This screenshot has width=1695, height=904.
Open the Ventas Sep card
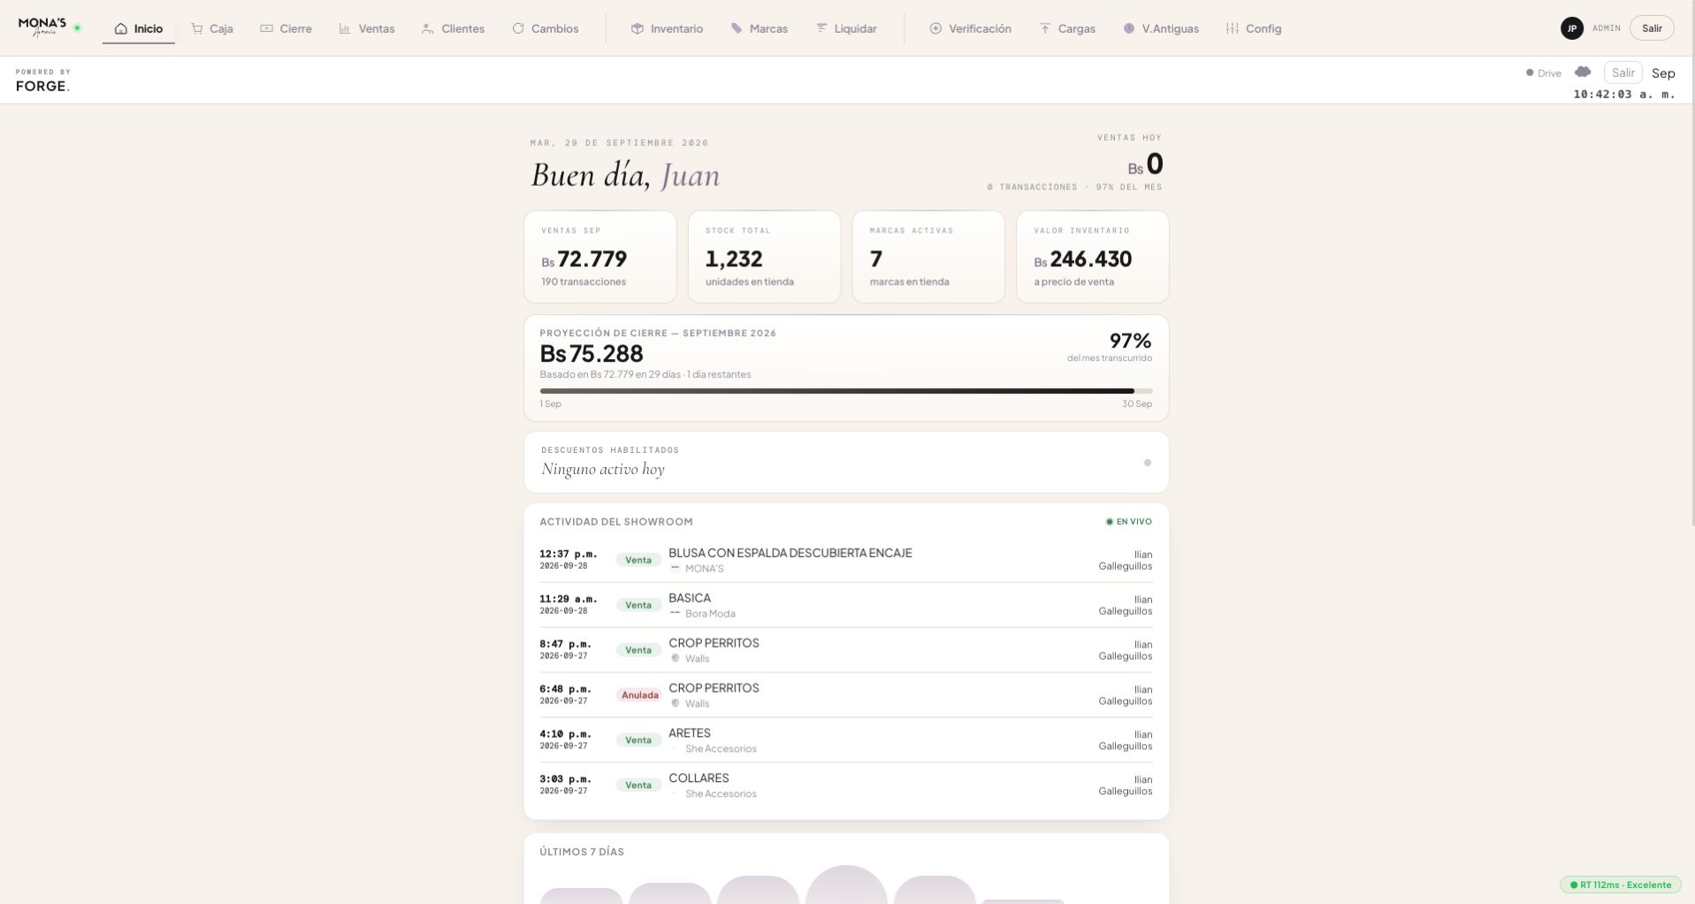[600, 257]
